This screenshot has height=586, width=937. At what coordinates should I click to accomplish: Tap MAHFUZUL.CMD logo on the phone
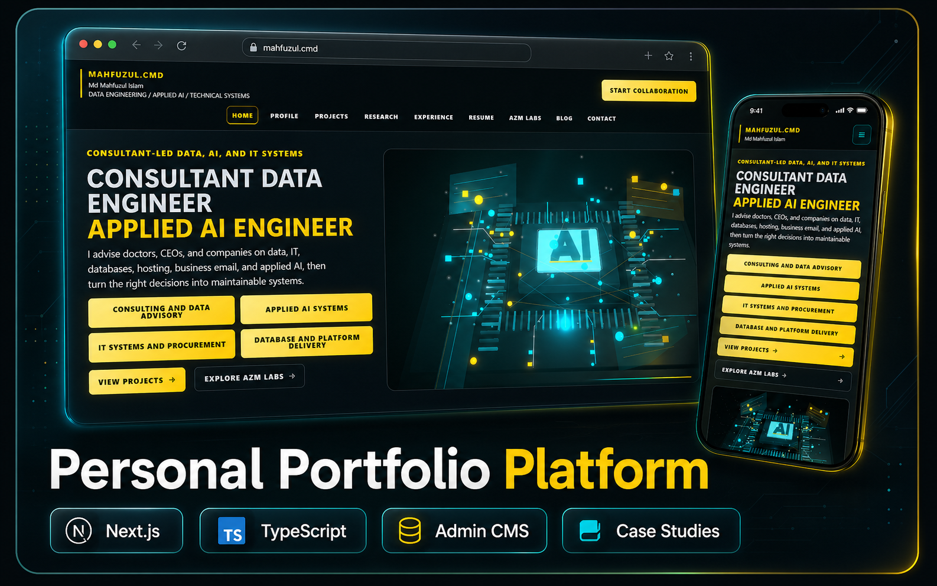[x=772, y=130]
